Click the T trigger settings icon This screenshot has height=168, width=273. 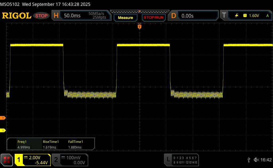coord(223,16)
